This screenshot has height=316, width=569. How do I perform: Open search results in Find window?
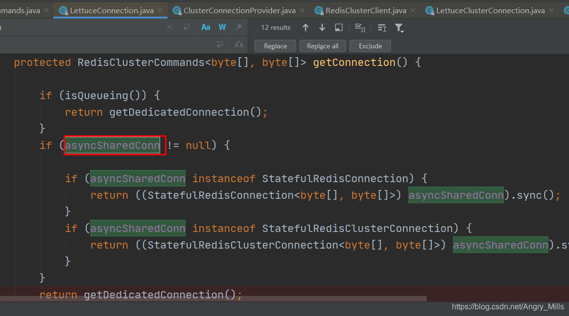click(338, 27)
